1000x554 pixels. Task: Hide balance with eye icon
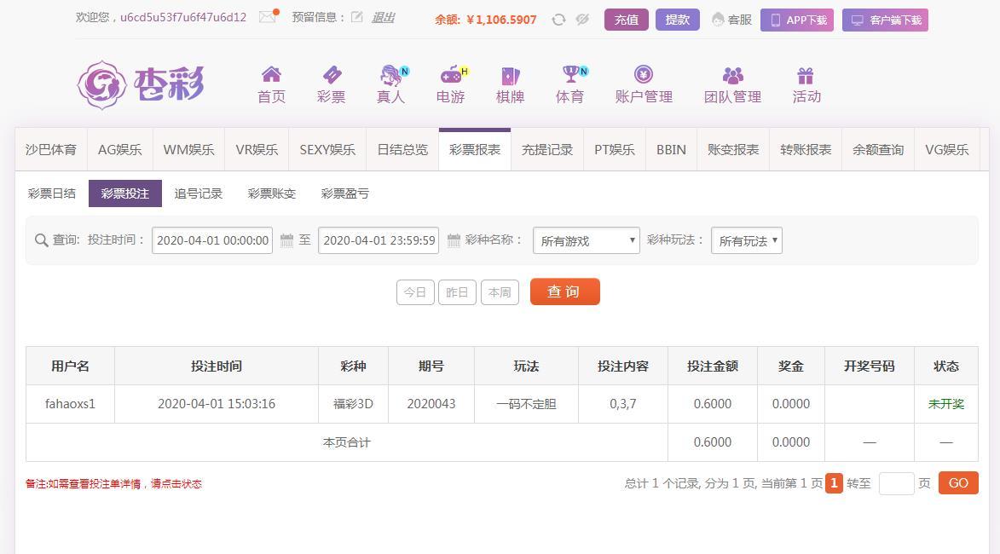tap(582, 20)
